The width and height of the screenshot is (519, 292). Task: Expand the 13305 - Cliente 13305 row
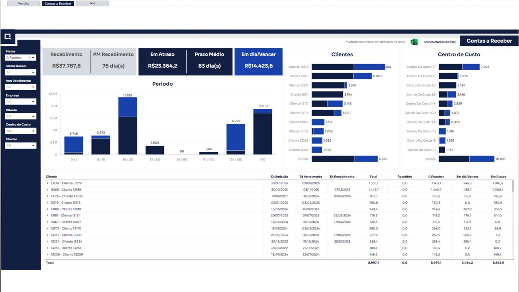point(47,196)
